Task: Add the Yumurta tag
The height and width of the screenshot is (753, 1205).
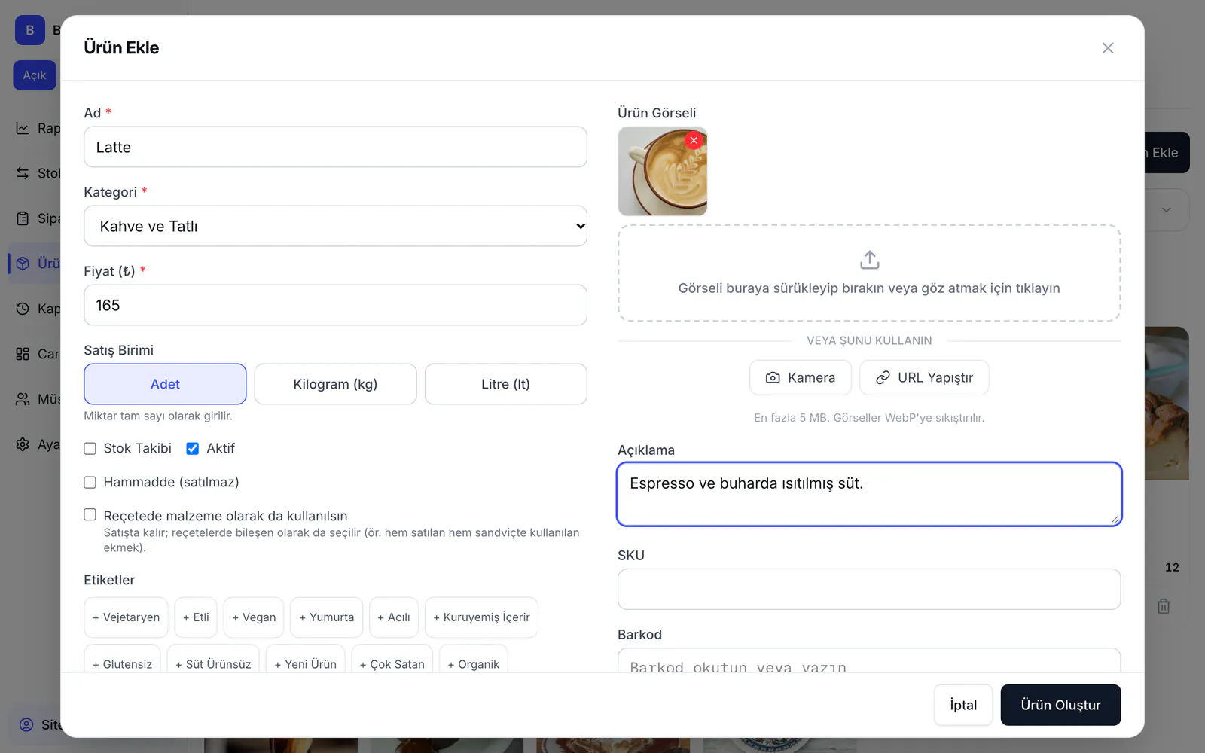Action: pos(326,617)
